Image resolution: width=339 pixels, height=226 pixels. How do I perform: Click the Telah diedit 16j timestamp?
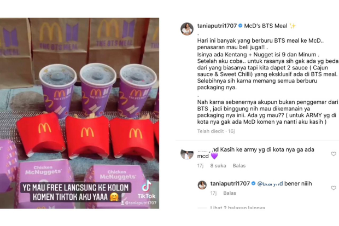(216, 131)
